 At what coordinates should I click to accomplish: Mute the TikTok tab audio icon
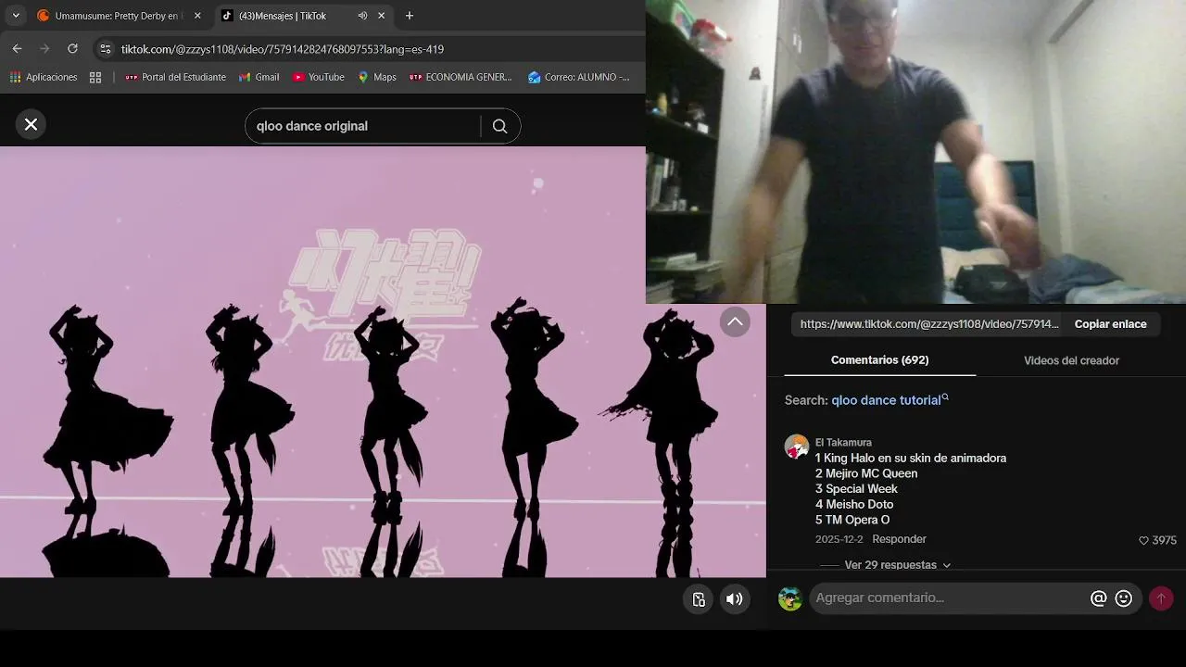click(362, 16)
